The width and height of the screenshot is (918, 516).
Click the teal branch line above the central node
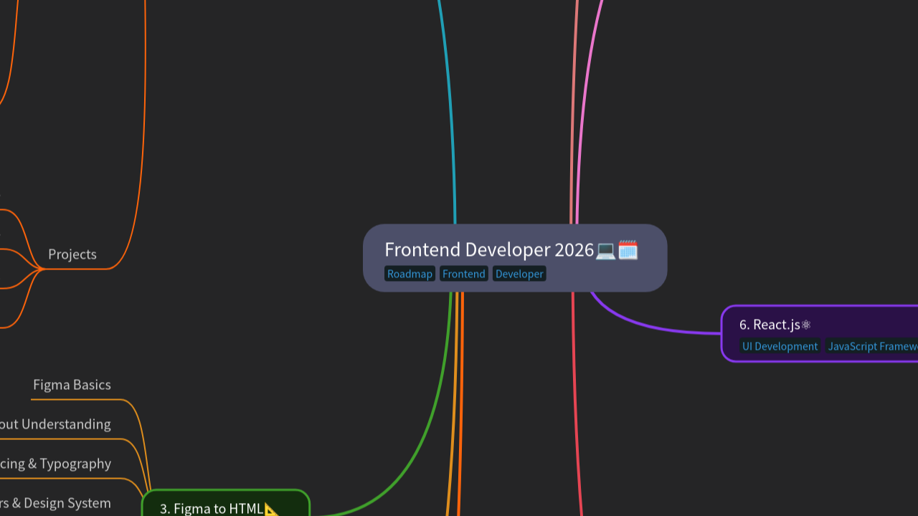pos(452,107)
